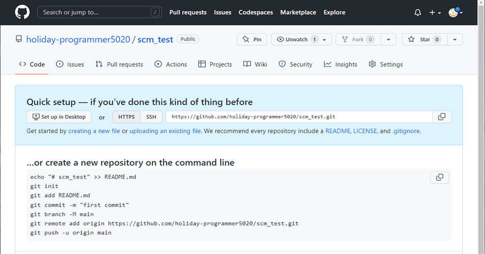This screenshot has height=254, width=485.
Task: Click the git commit -m "first commit" line
Action: (x=80, y=205)
